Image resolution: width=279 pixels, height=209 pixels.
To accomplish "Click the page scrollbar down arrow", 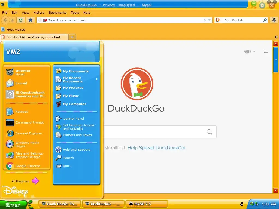I will coord(276,190).
